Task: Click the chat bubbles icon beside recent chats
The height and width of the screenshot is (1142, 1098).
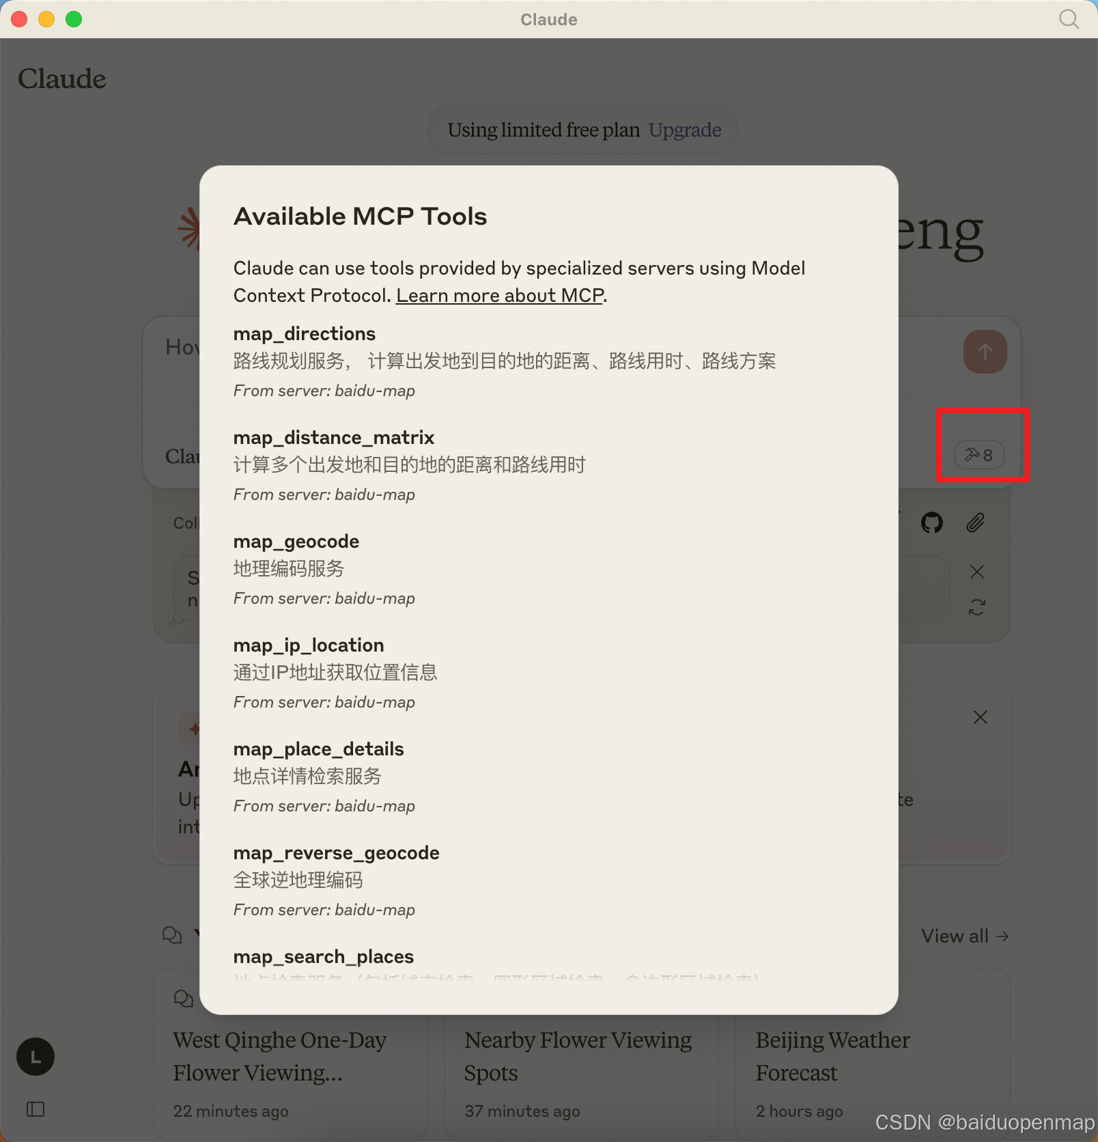Action: 172,935
